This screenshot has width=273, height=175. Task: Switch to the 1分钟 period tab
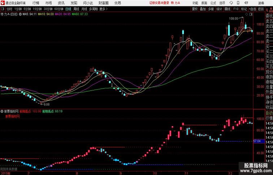point(18,9)
